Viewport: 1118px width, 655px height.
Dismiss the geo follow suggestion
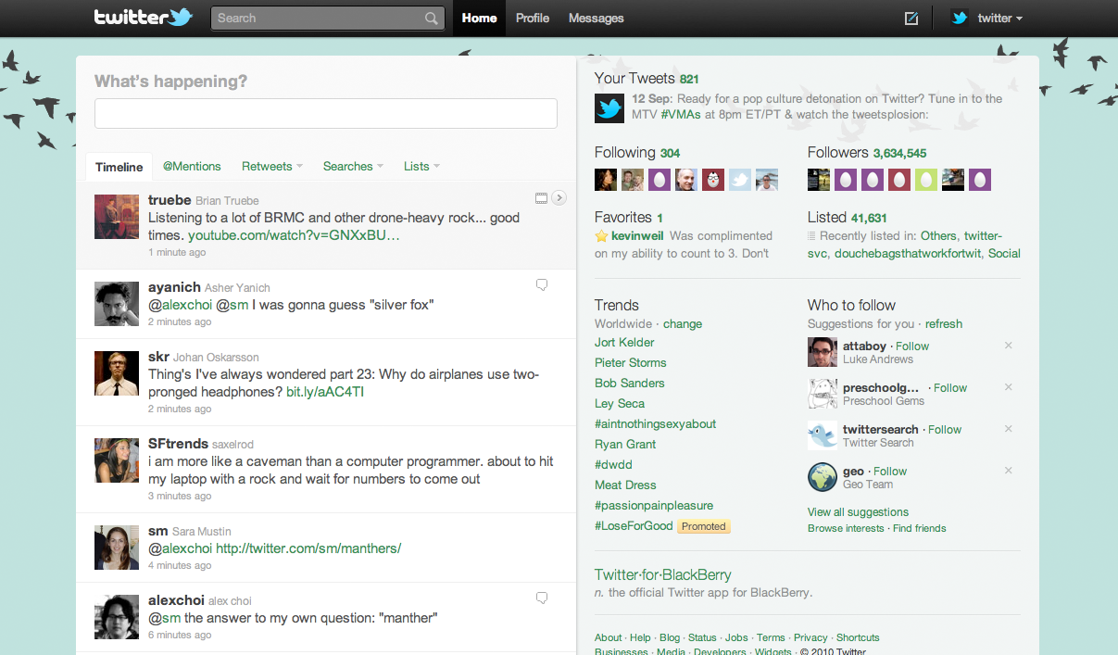pos(1009,471)
